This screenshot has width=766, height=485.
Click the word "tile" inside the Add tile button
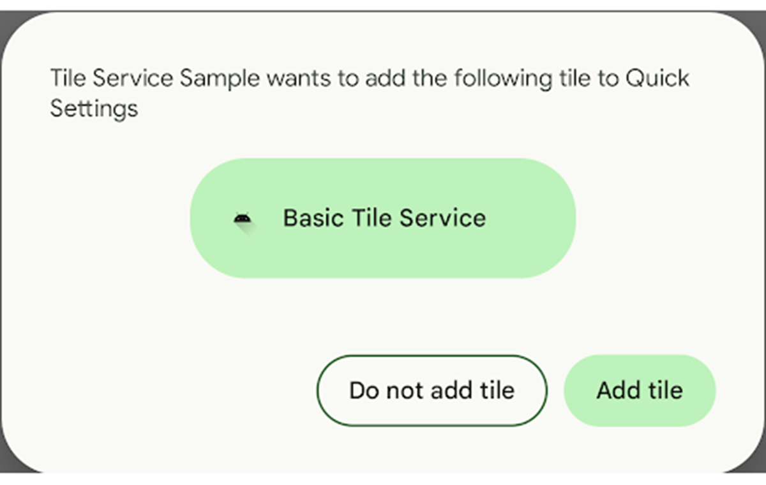click(666, 391)
